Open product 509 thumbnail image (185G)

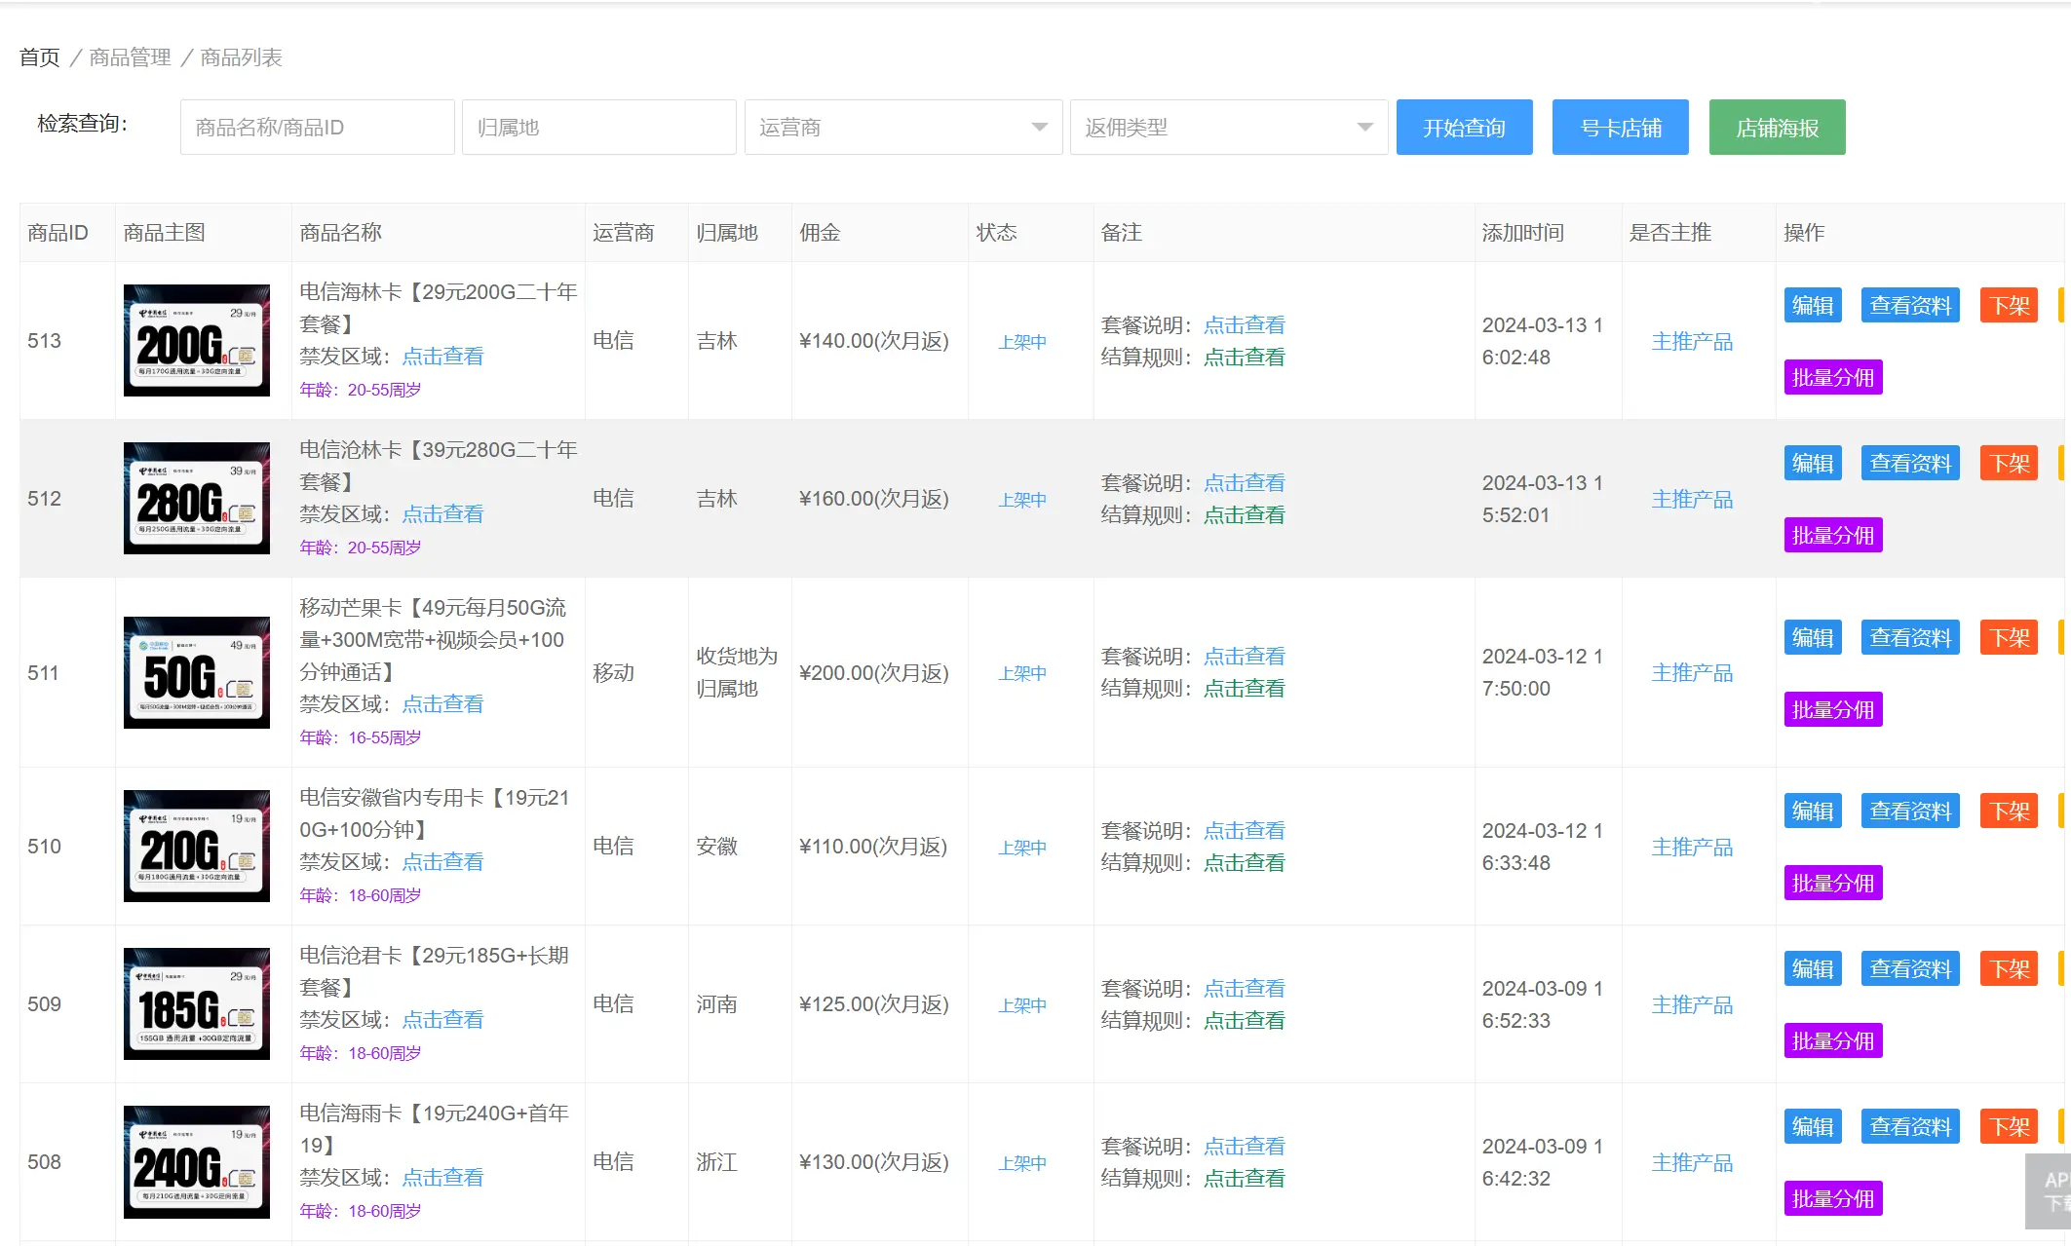[x=197, y=1003]
